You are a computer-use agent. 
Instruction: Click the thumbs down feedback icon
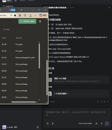click(x=101, y=102)
